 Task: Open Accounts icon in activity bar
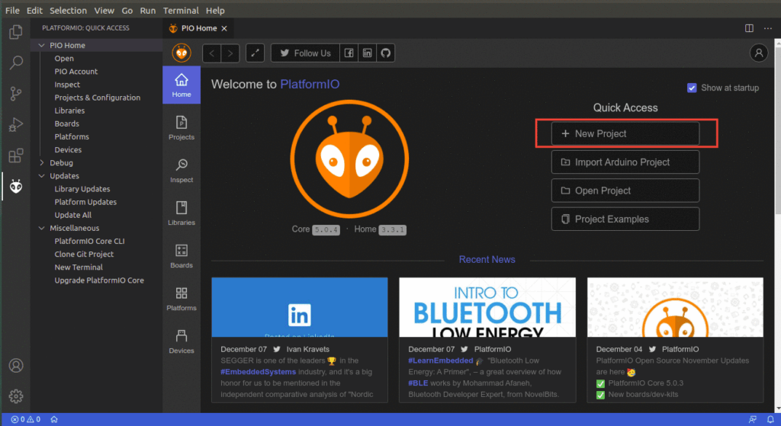[16, 366]
